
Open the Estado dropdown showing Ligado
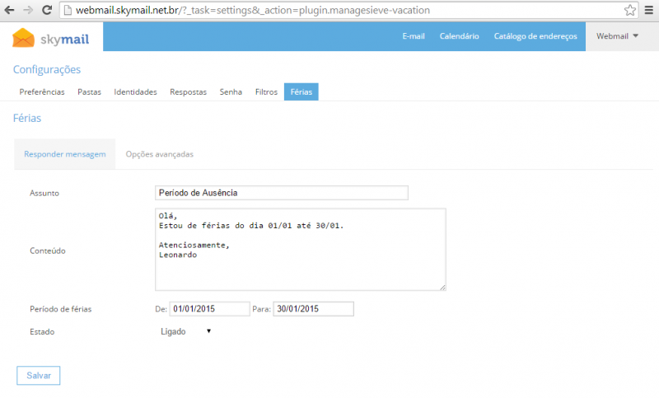click(185, 331)
